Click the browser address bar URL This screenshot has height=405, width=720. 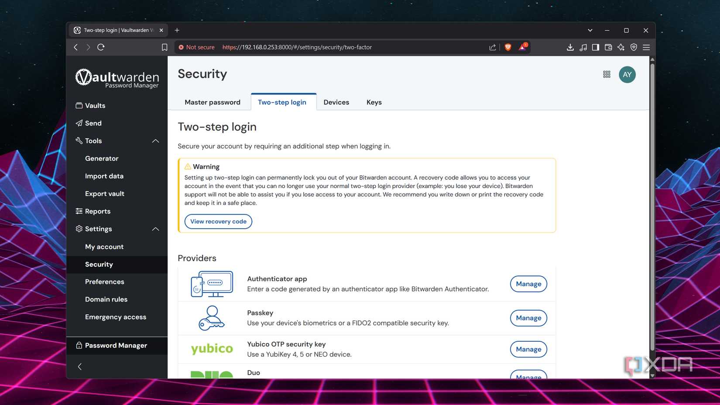(x=297, y=47)
